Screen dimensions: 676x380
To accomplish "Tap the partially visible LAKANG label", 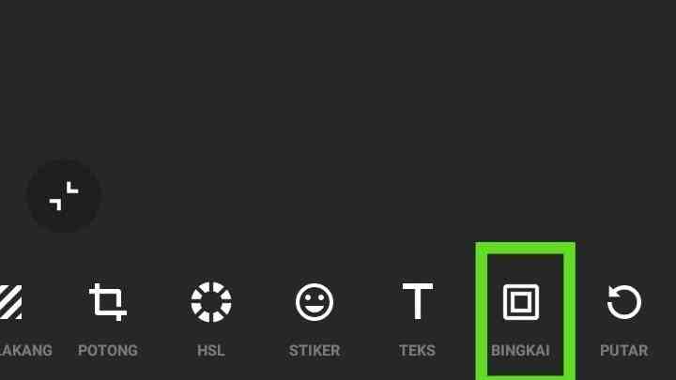I will 26,350.
